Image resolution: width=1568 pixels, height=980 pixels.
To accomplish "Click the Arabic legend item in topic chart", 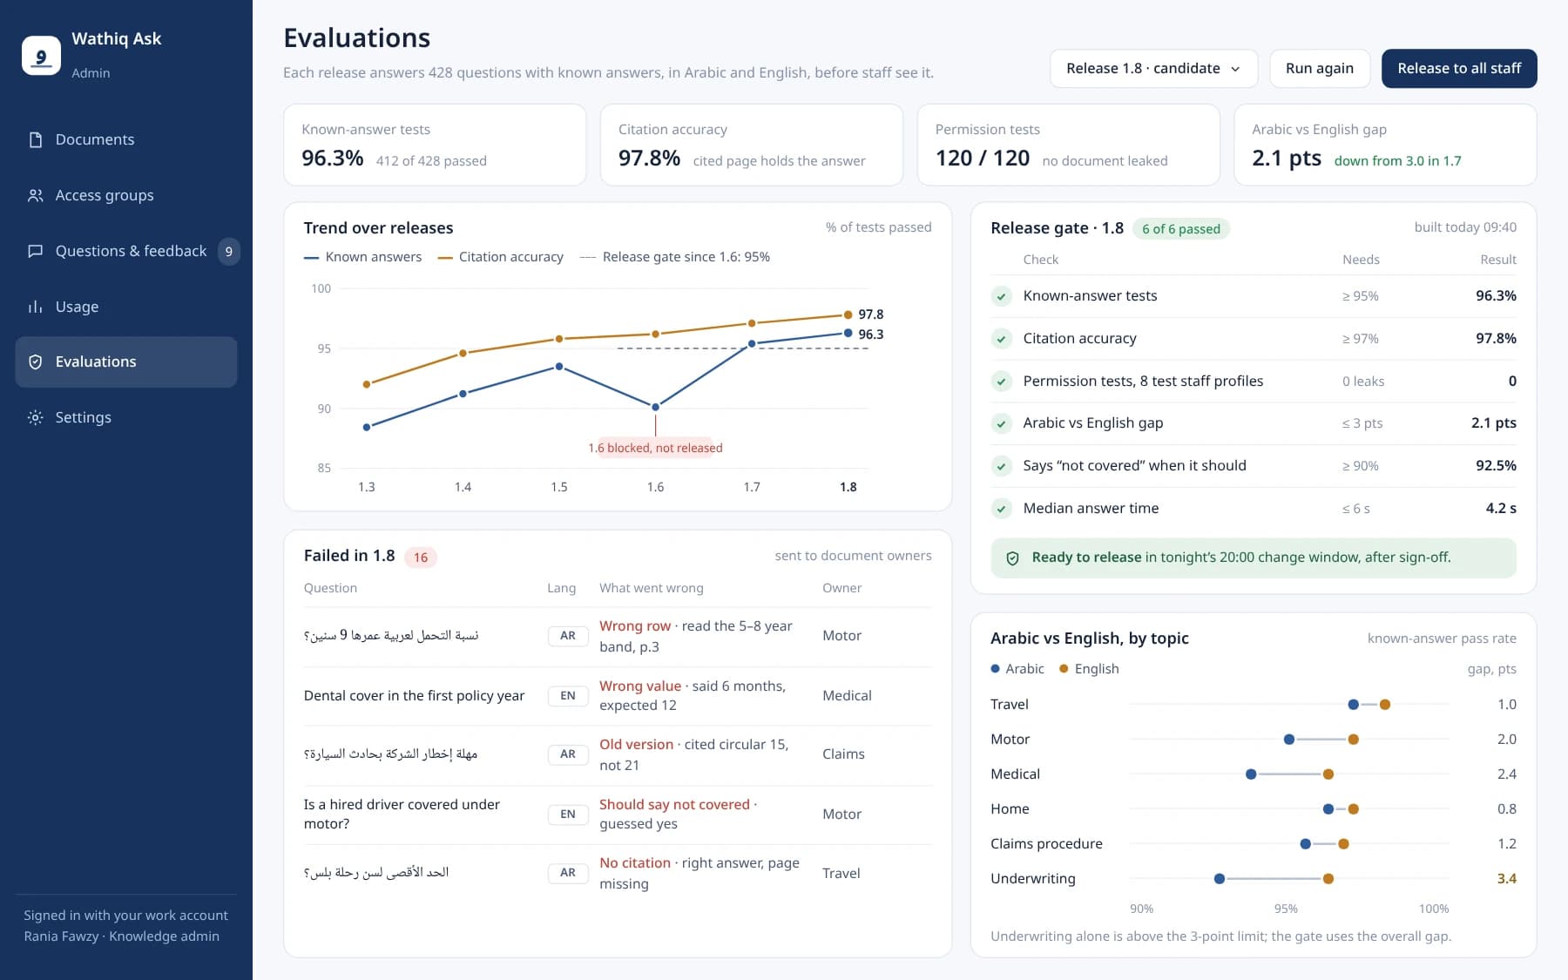I will tap(1017, 669).
